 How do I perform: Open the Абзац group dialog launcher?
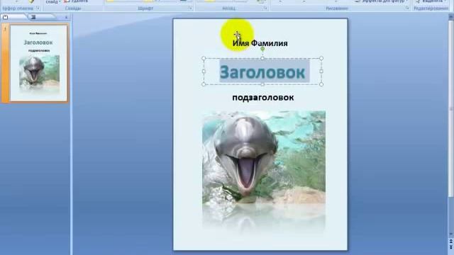point(265,8)
